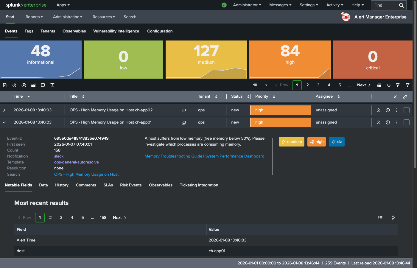Open the filter icon on the toolbar
Screen dimensions: 417x268
click(x=408, y=85)
